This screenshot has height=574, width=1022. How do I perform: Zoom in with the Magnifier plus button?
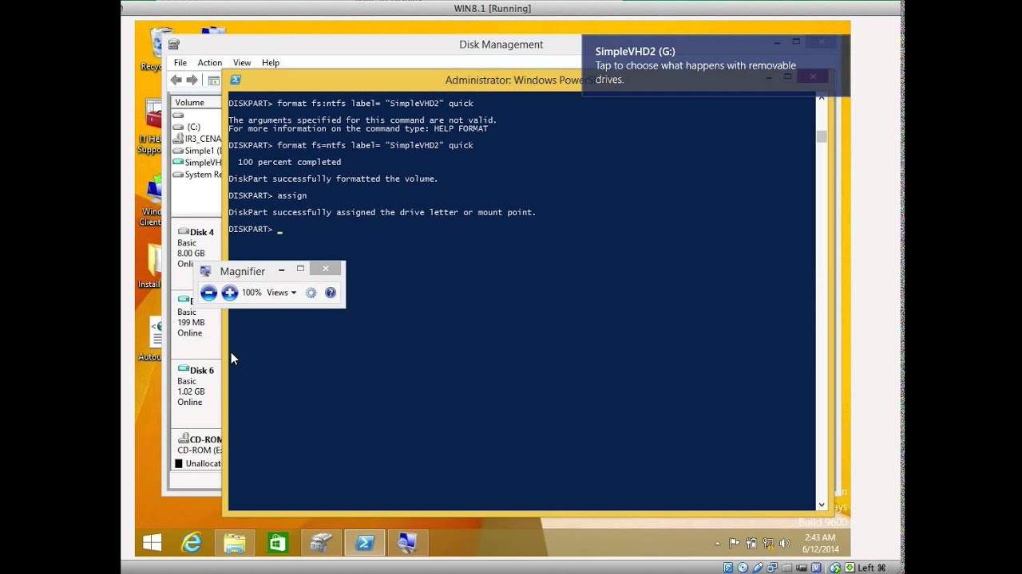coord(229,293)
